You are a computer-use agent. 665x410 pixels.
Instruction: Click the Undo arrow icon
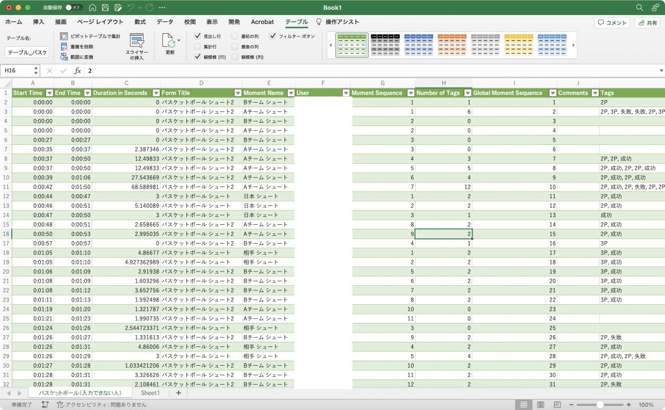pyautogui.click(x=132, y=7)
